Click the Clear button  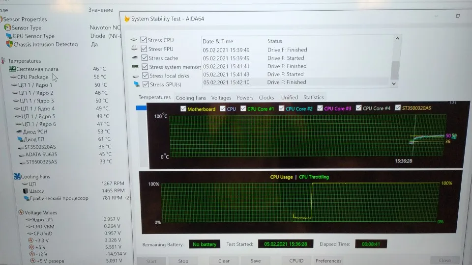(x=224, y=261)
